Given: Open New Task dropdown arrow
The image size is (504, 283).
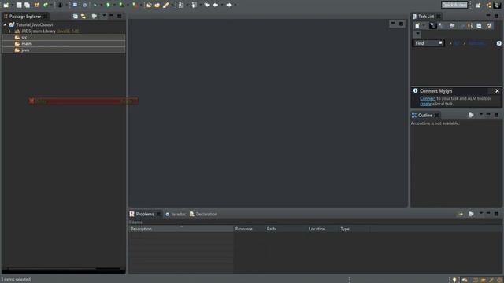Looking at the screenshot, I should (x=424, y=26).
